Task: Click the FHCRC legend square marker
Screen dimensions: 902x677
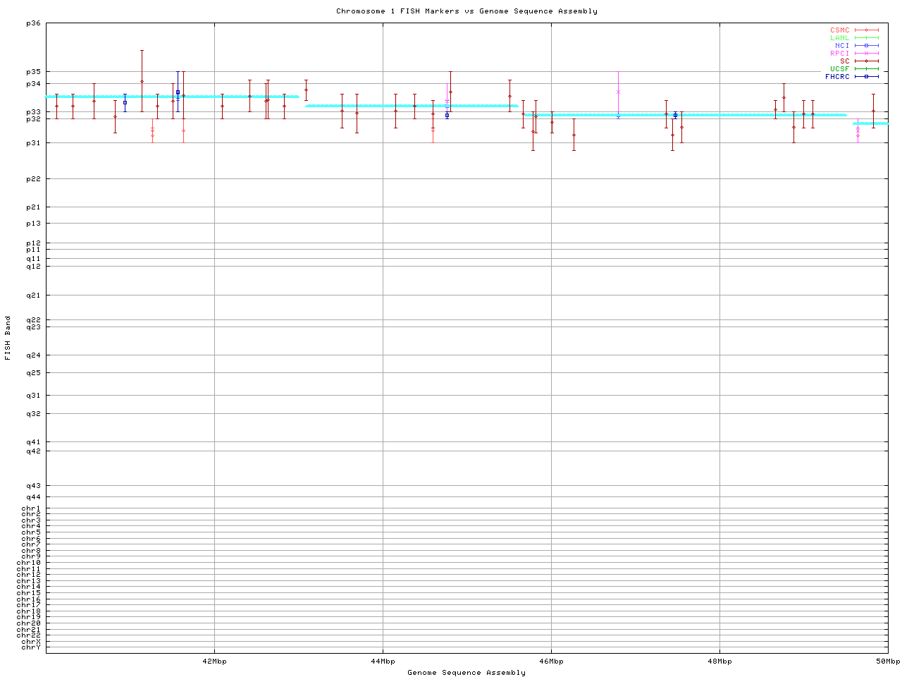Action: point(866,77)
